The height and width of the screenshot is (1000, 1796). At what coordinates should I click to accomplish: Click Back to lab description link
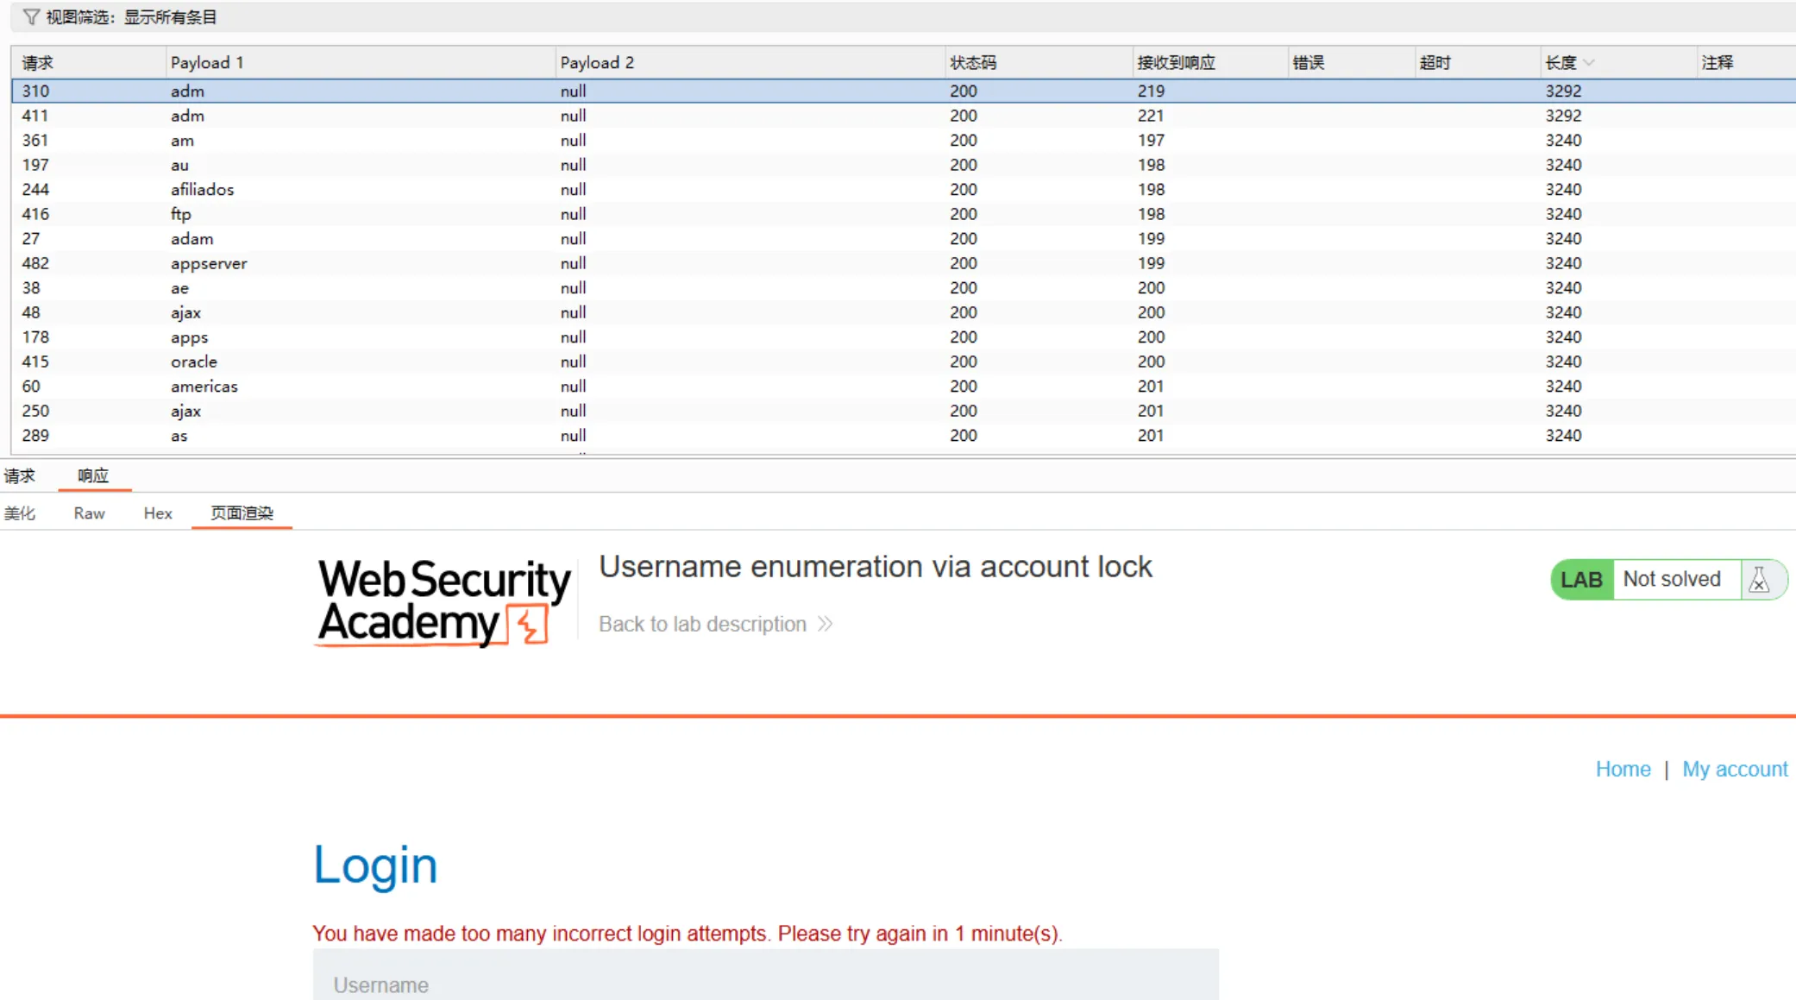tap(702, 624)
